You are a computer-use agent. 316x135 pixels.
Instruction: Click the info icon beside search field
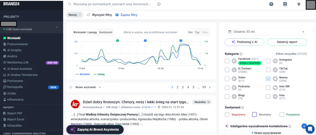point(159,4)
